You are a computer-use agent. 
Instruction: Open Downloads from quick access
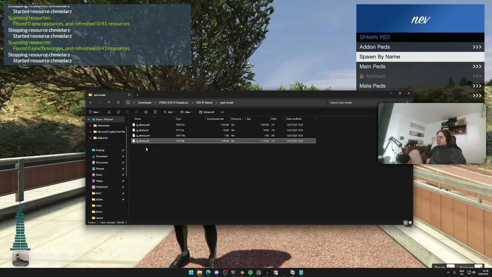tap(101, 157)
